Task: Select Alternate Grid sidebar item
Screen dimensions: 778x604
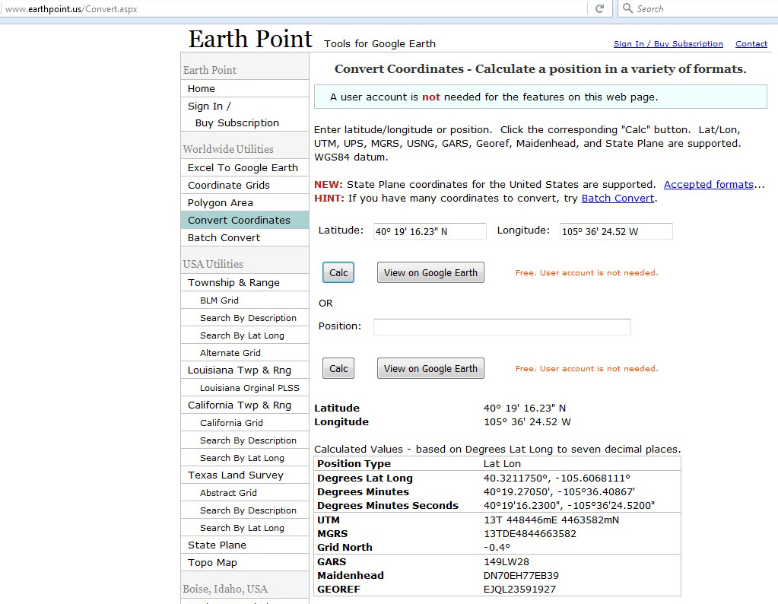Action: click(x=245, y=353)
